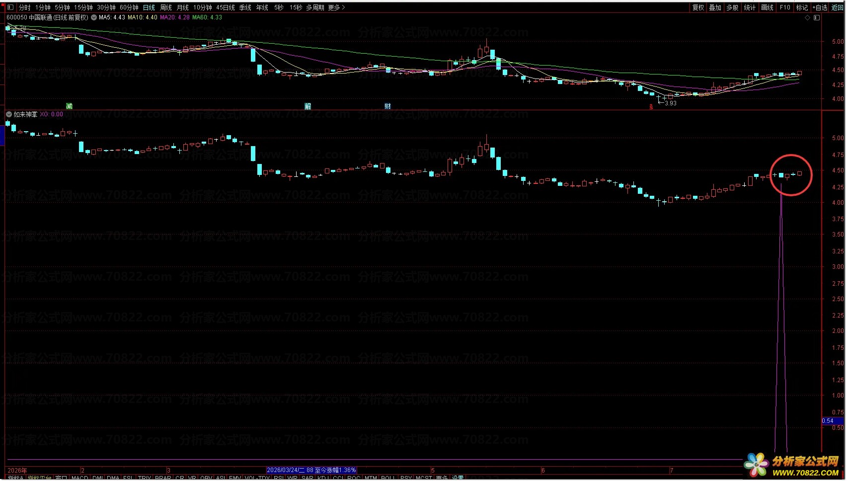
Task: Select the DMA indicator tab
Action: click(x=113, y=478)
